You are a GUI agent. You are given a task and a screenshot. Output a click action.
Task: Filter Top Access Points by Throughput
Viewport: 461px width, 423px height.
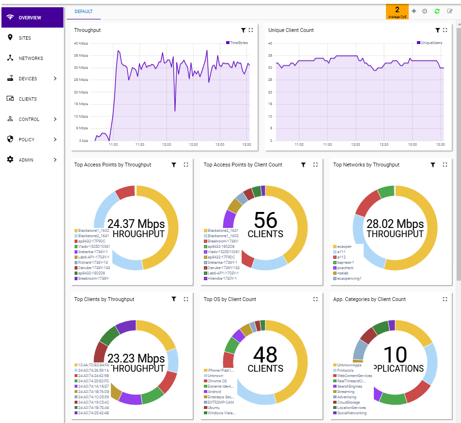[174, 165]
